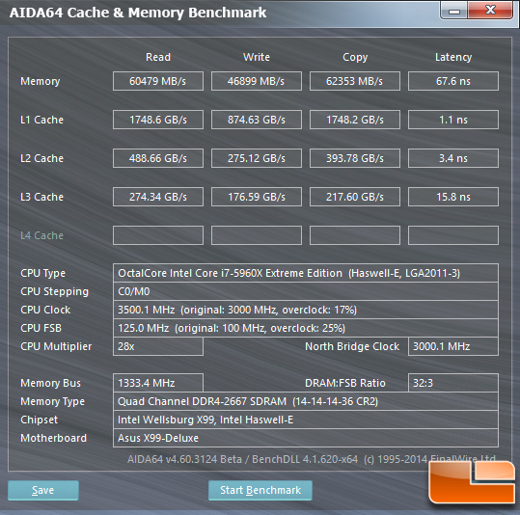Click L1 Cache Write value 874.63 GB/s
This screenshot has height=515, width=520.
point(257,120)
